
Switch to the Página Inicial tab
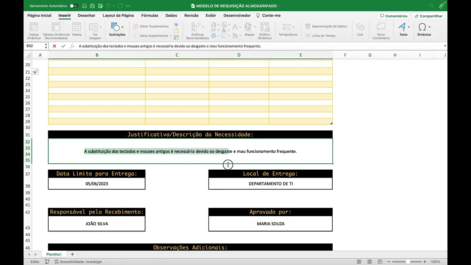[x=39, y=15]
